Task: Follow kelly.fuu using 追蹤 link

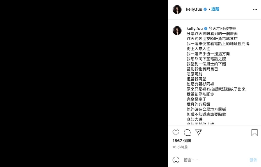Action: coord(215,9)
